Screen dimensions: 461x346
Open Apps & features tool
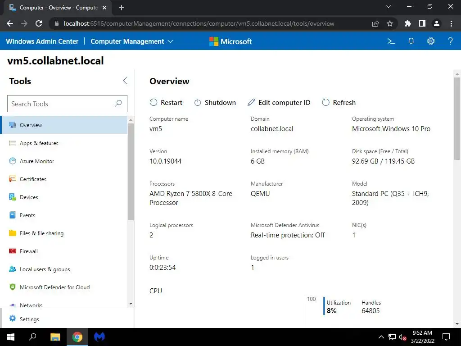point(64,143)
